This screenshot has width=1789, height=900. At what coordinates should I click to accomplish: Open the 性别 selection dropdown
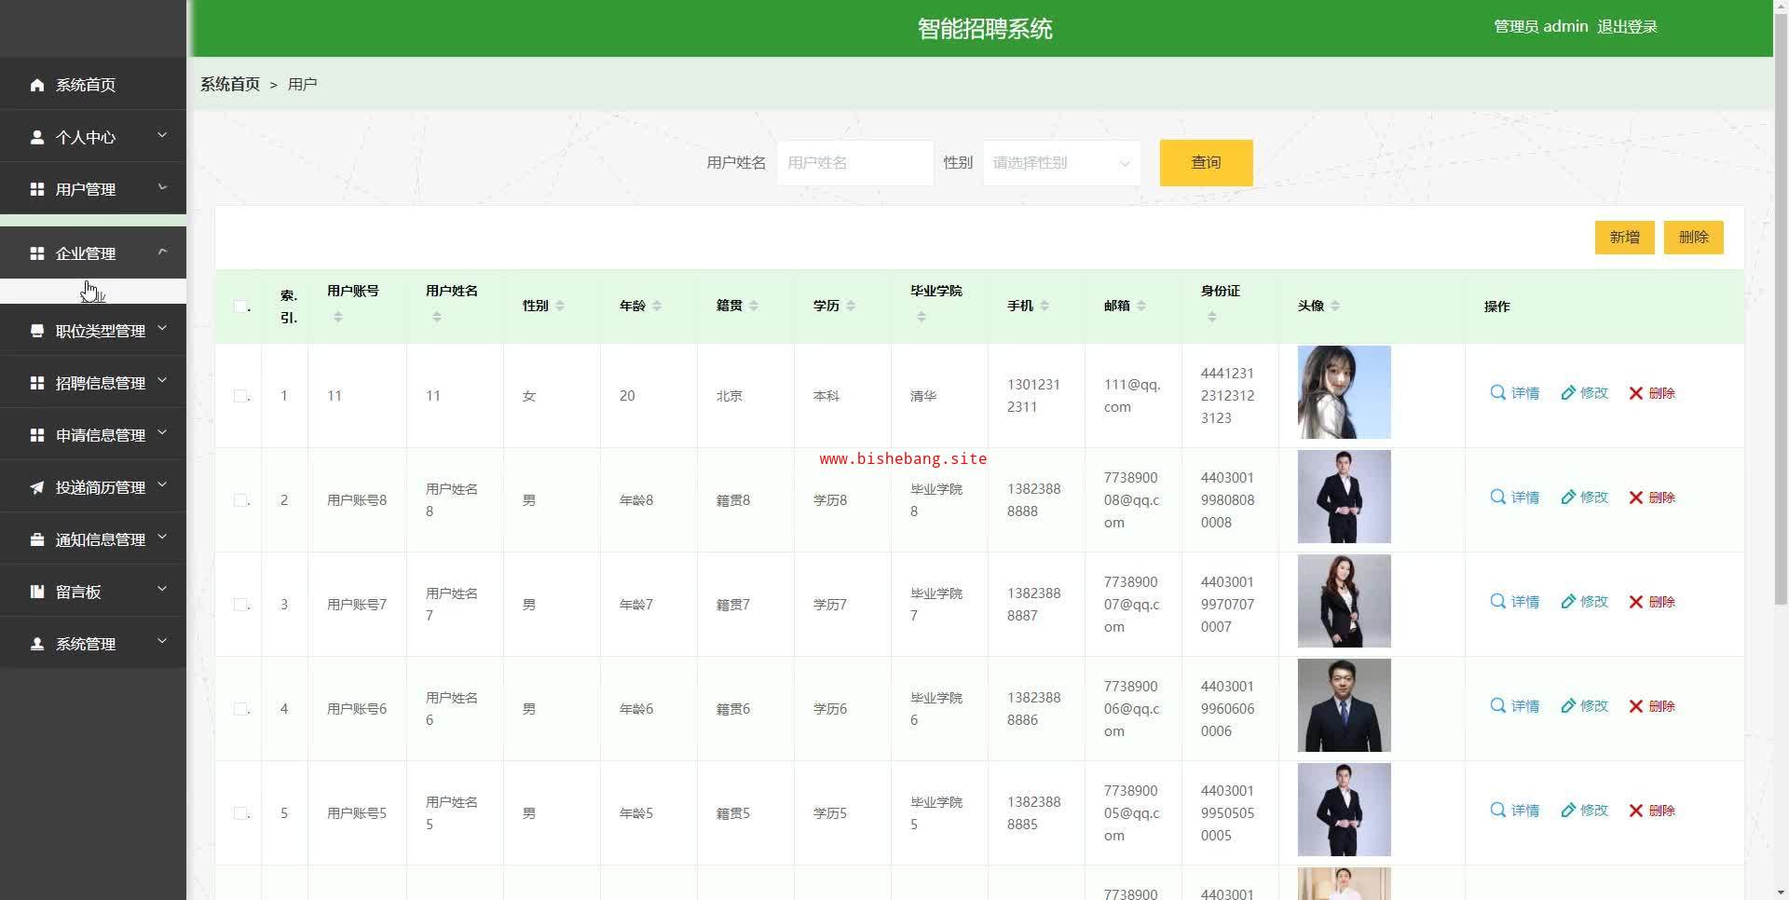(1061, 163)
